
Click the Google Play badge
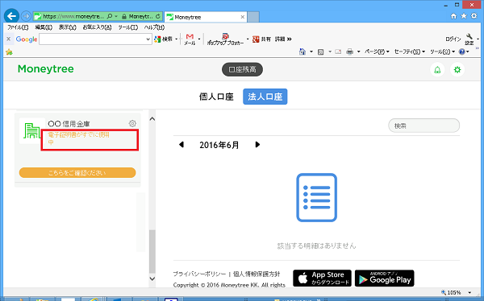point(384,278)
